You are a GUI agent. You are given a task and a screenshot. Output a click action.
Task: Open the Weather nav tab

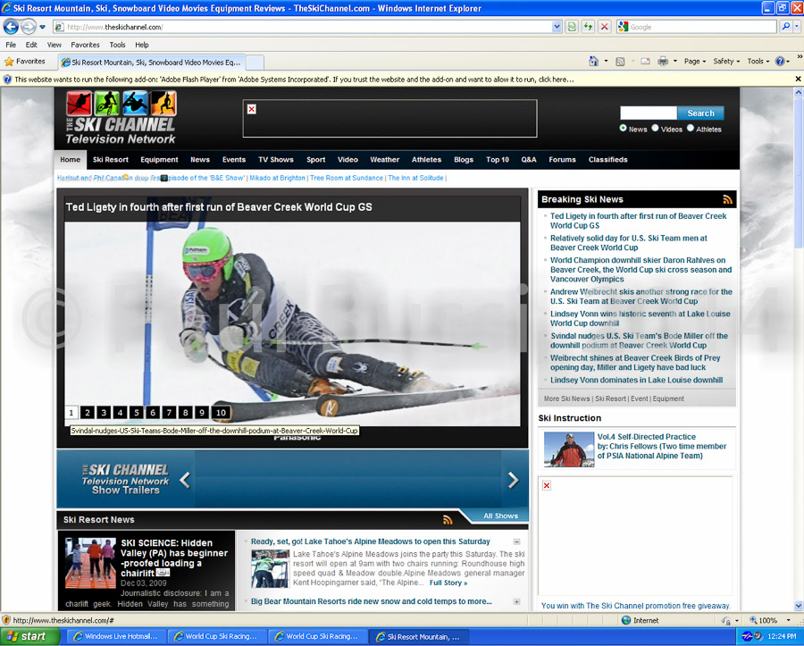click(x=384, y=159)
